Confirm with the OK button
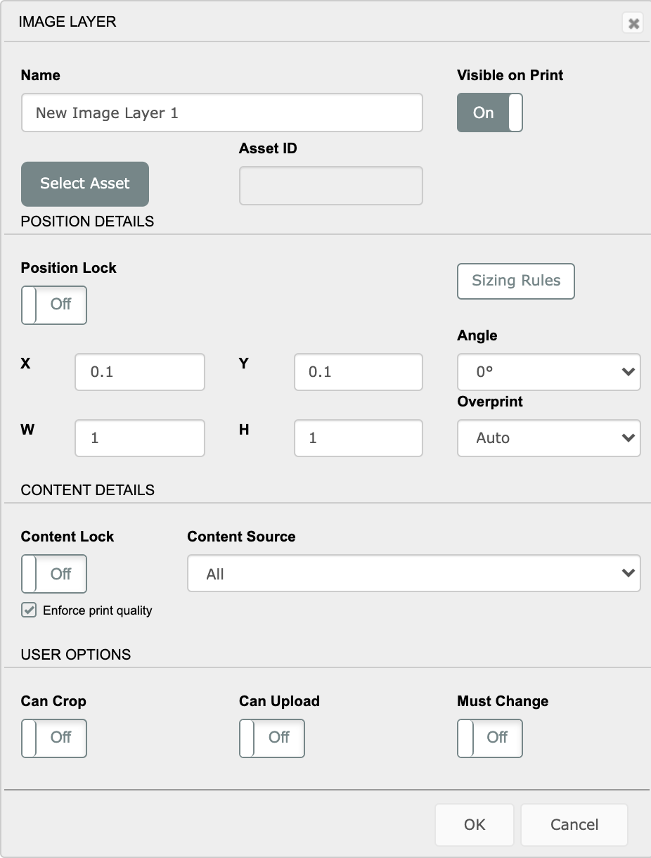This screenshot has height=858, width=651. [475, 825]
